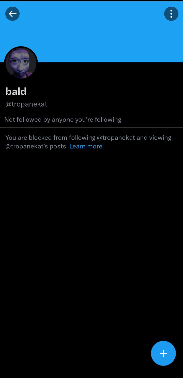Tap Not followed by anyone you're following
This screenshot has height=378, width=183.
pos(63,119)
